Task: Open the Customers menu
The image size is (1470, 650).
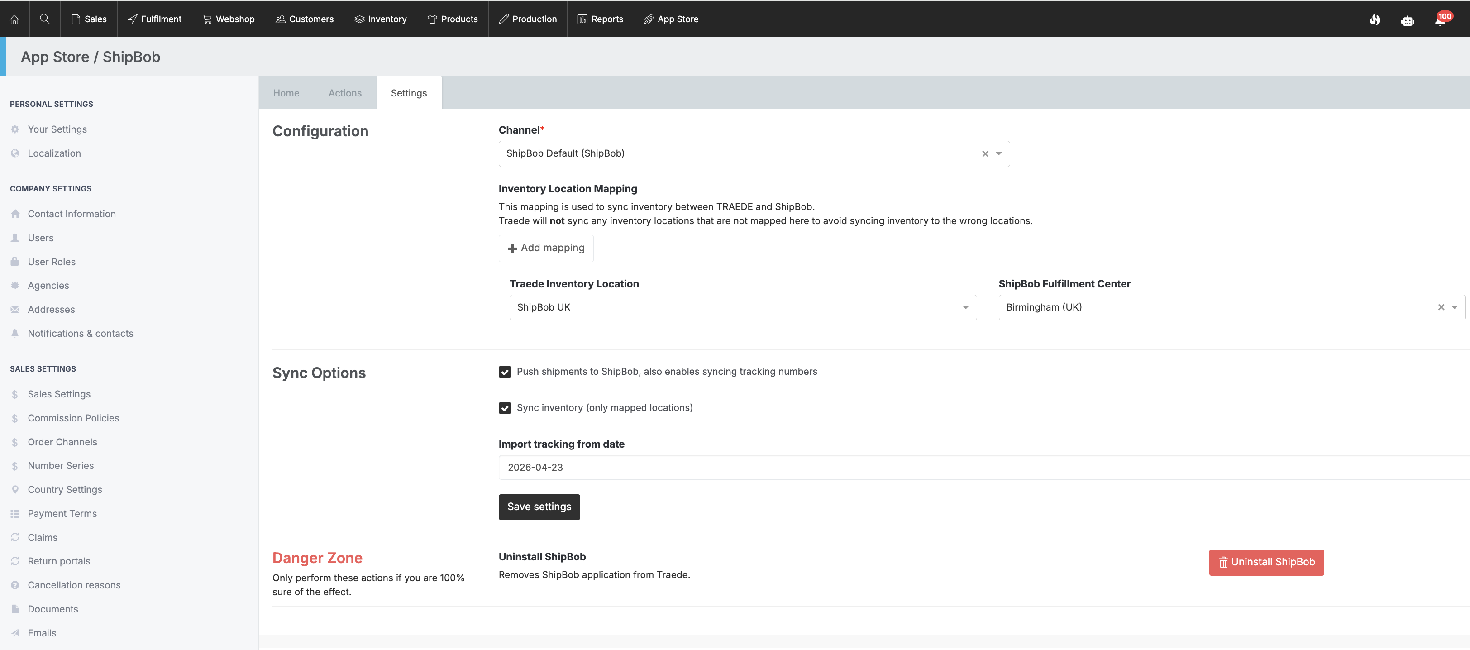Action: point(305,19)
